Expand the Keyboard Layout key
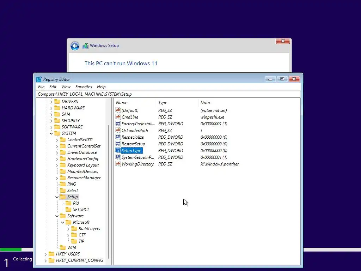 pyautogui.click(x=57, y=165)
